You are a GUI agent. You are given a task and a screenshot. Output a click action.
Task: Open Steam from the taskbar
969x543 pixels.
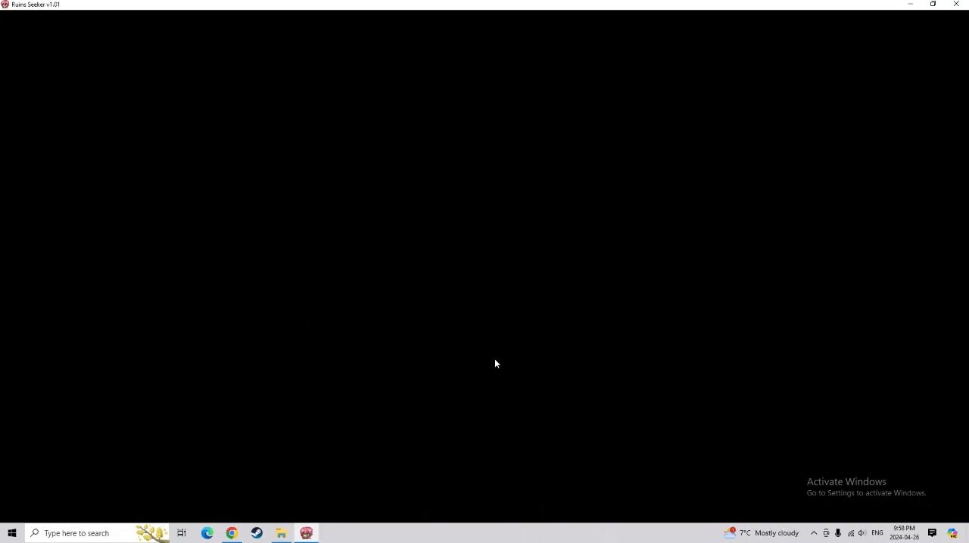(x=257, y=533)
